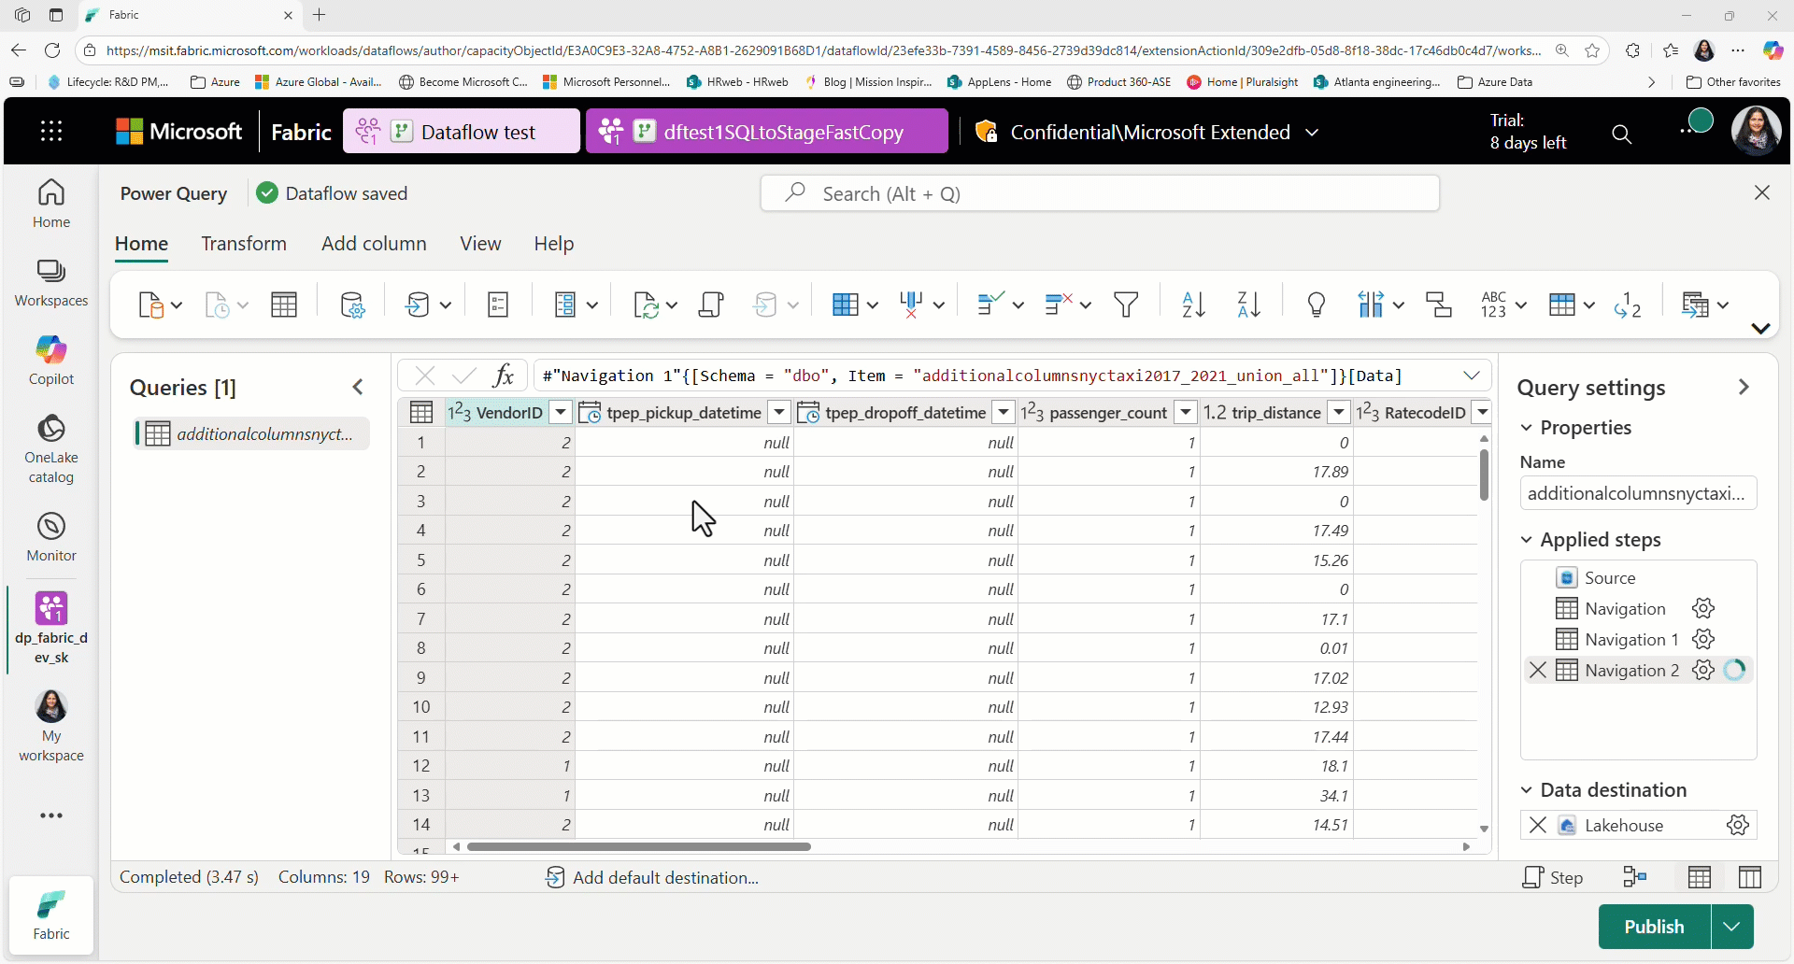Screen dimensions: 1794x964
Task: Switch to the Transform ribbon tab
Action: [x=244, y=244]
